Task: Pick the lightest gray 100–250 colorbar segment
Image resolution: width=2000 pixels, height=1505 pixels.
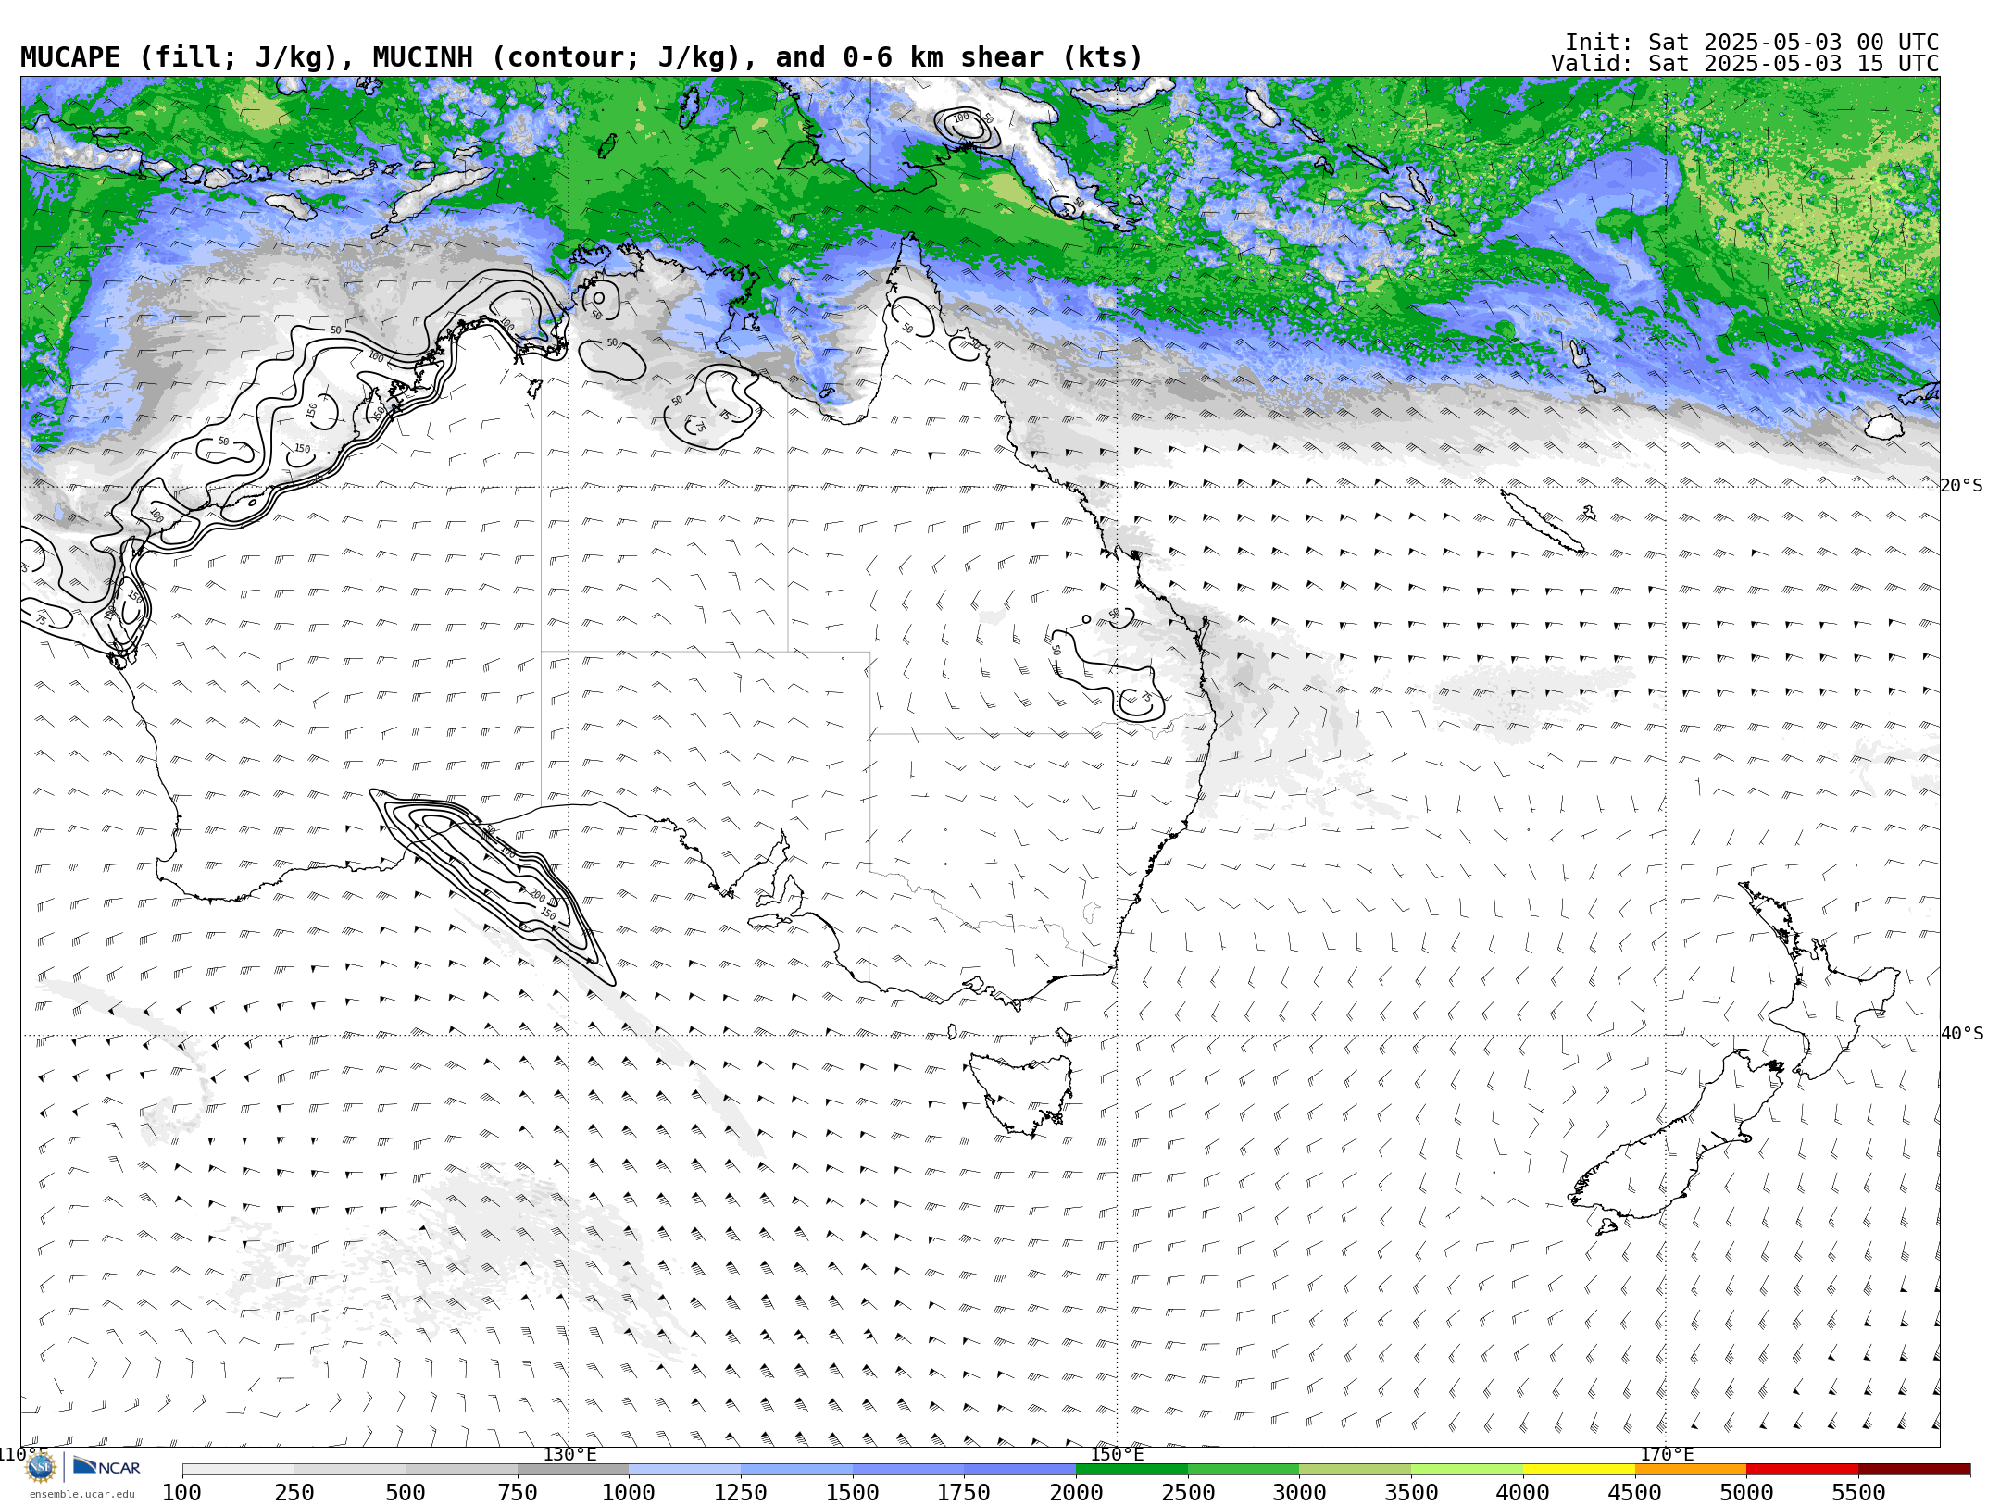Action: pos(238,1470)
